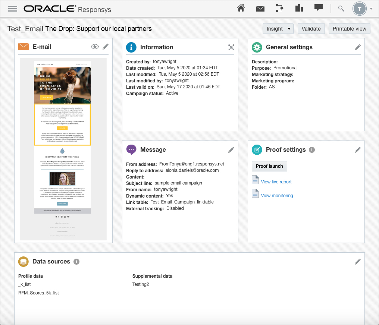Click the Last valid on date value
This screenshot has height=325, width=379.
[x=188, y=87]
